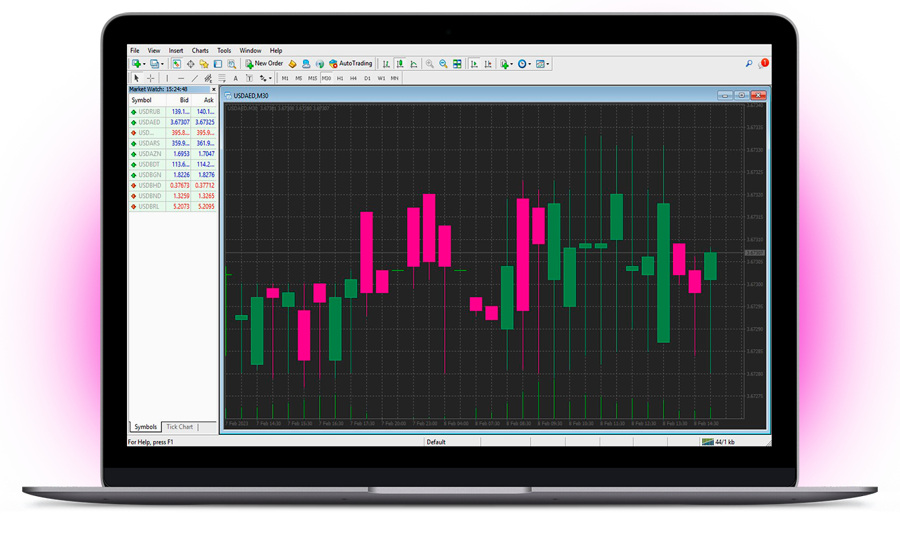This screenshot has height=541, width=900.
Task: Zoom in on the chart
Action: (430, 63)
